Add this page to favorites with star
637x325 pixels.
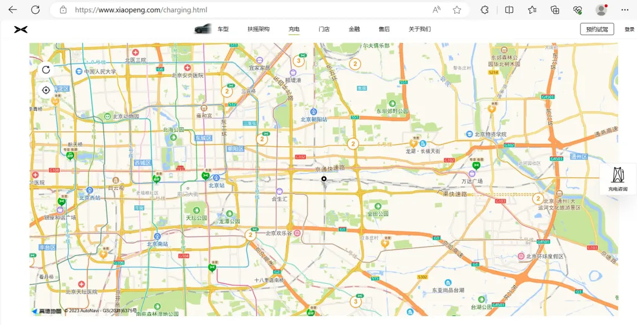457,10
